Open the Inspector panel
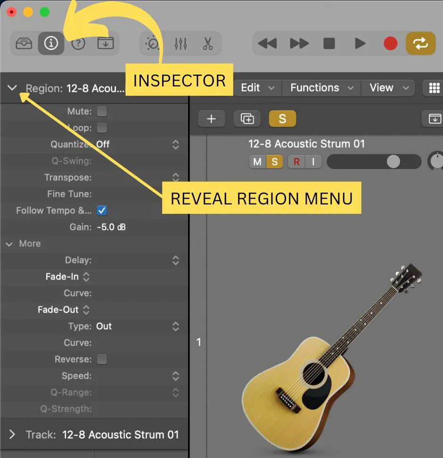Screen dimensions: 443x458 pyautogui.click(x=51, y=43)
